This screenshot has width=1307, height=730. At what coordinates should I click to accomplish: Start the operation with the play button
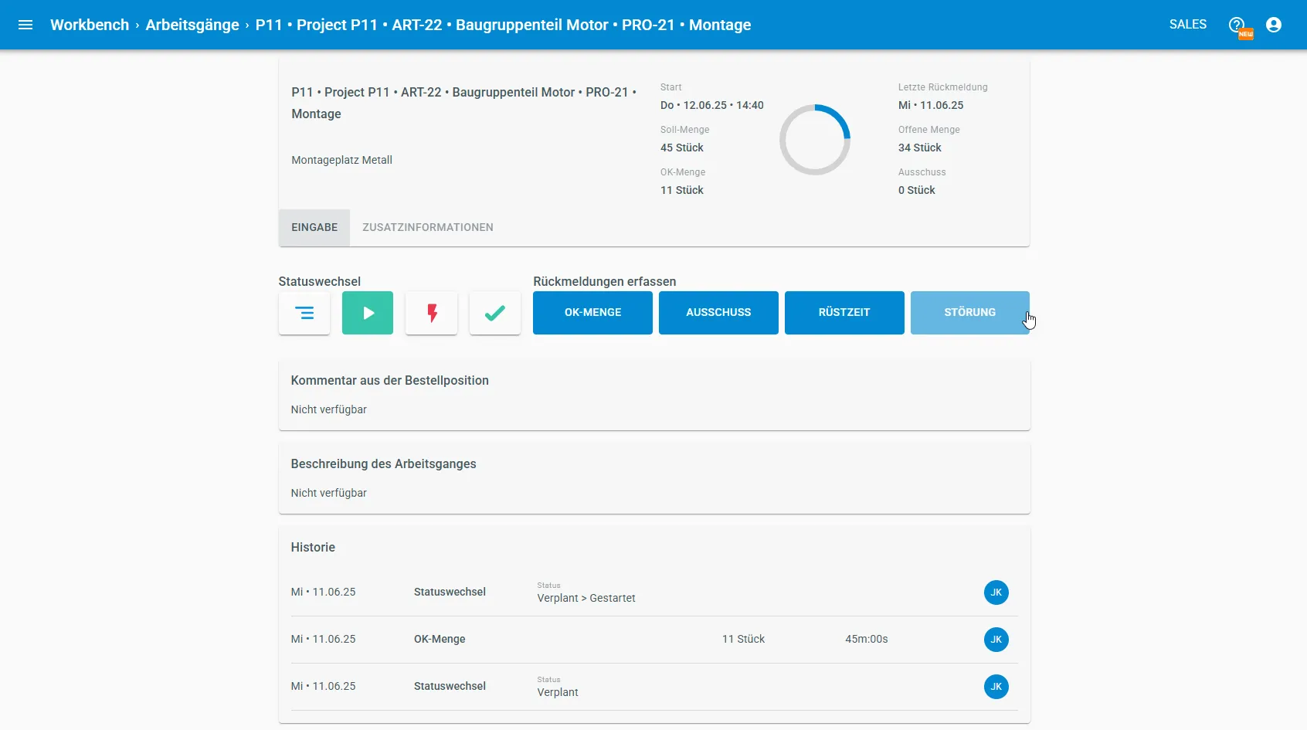(x=368, y=313)
